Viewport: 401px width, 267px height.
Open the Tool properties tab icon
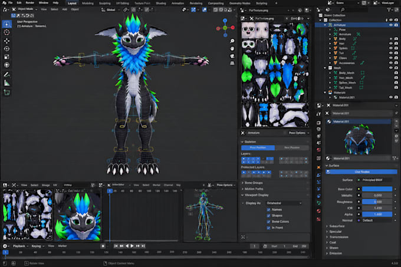tap(318, 114)
